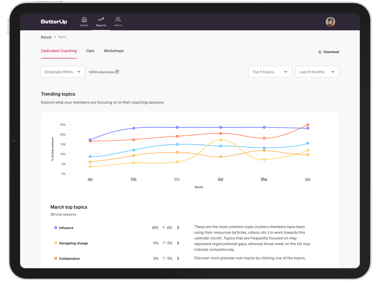The height and width of the screenshot is (282, 380).
Task: Click the red Jun data point at 25%
Action: point(308,125)
